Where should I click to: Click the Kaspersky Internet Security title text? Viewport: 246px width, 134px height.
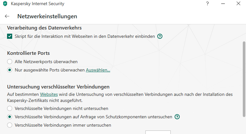click(38, 4)
